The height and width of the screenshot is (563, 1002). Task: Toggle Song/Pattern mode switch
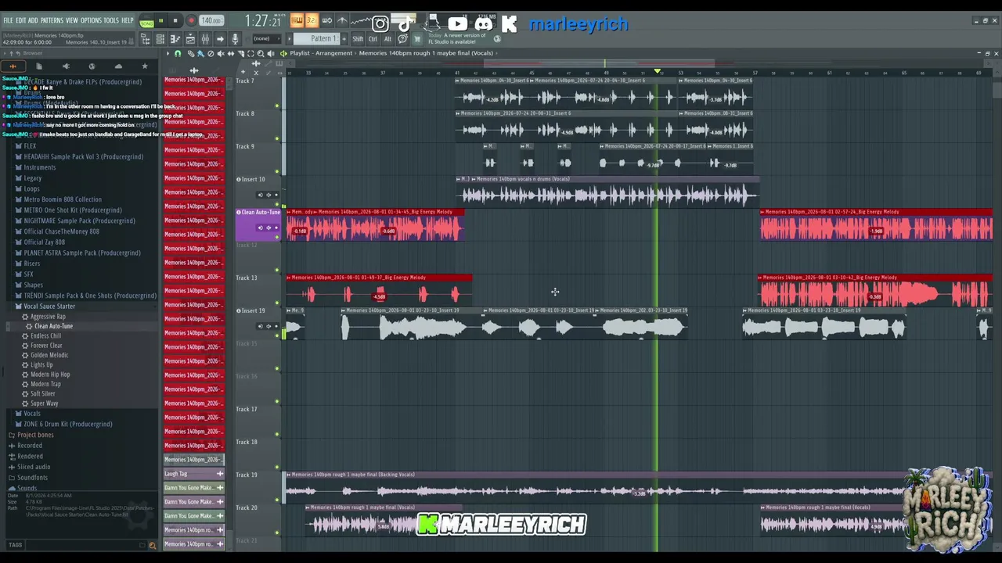pos(146,21)
